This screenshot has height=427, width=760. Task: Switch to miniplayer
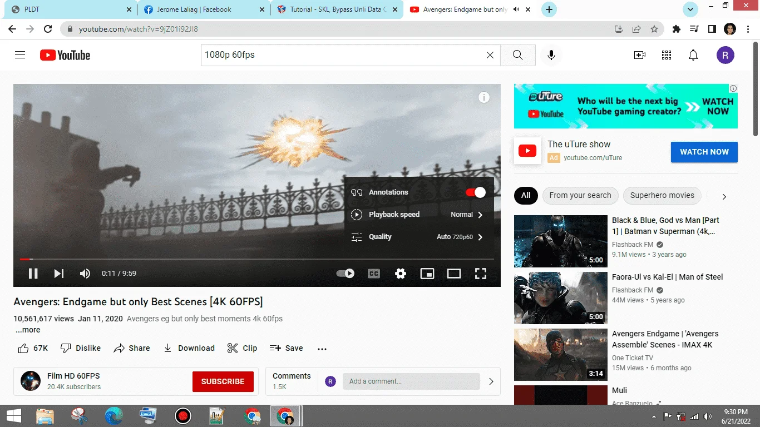[x=427, y=273]
